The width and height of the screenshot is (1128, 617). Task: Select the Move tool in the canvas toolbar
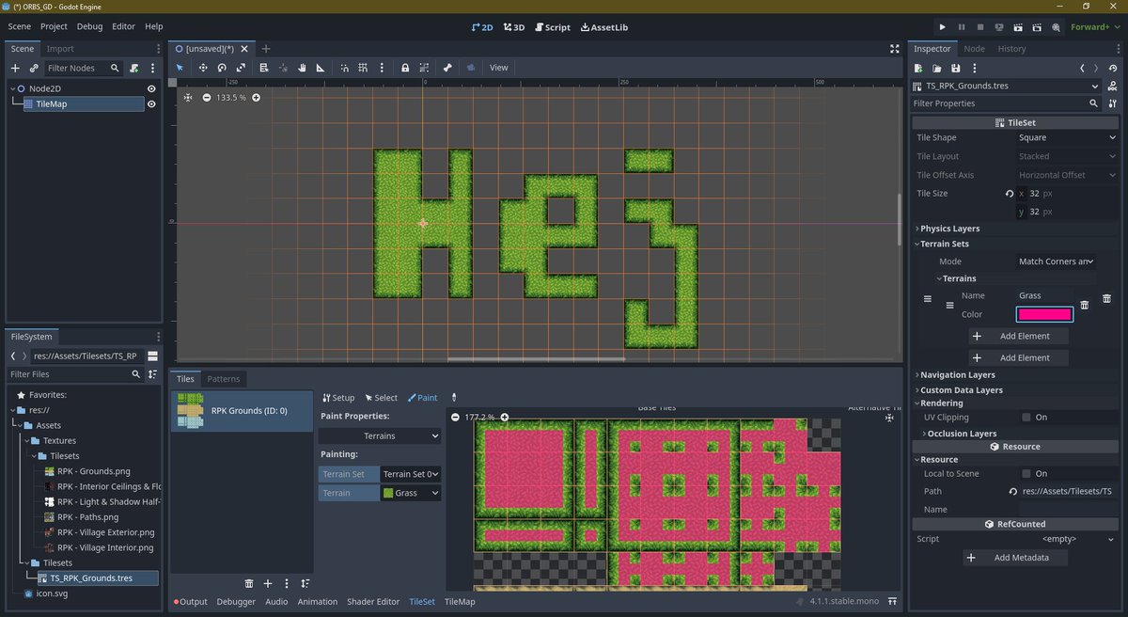point(203,68)
